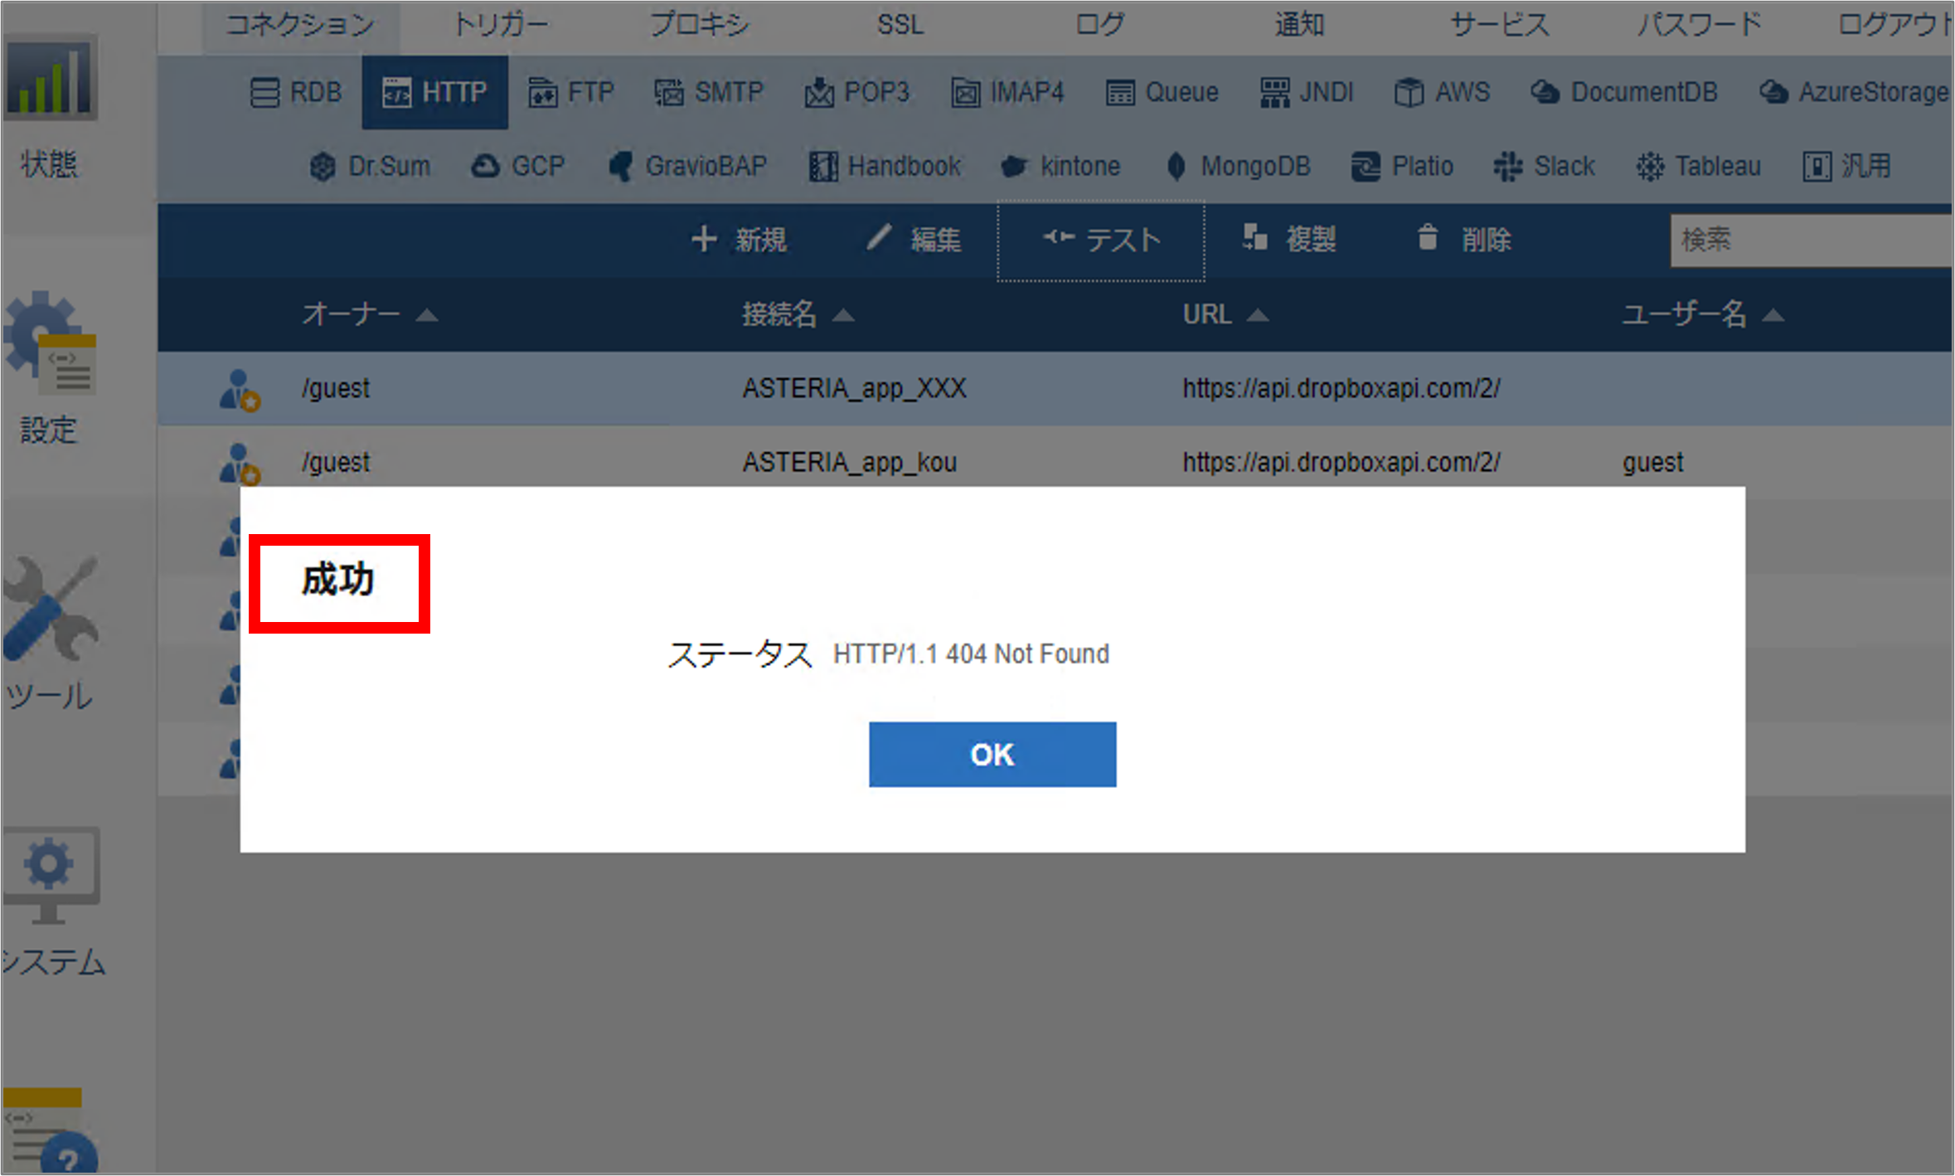Click the 新規 new connection button

coord(740,240)
